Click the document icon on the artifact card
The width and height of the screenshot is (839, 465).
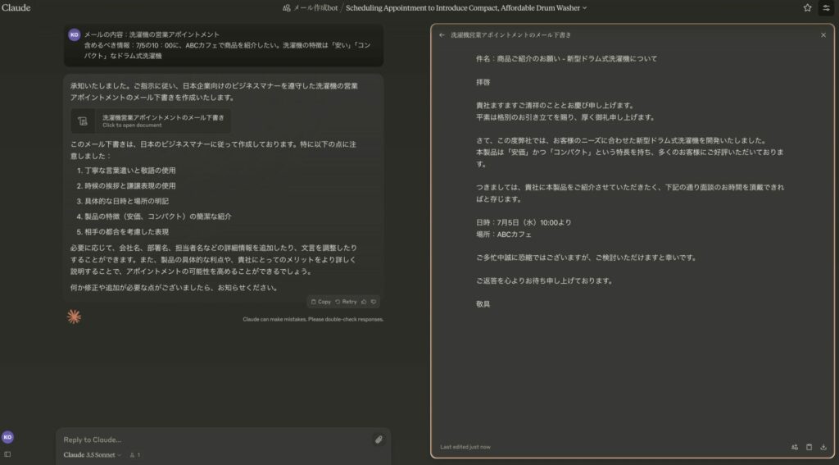tap(83, 121)
